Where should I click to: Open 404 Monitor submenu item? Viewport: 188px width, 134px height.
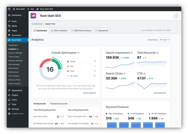13,68
